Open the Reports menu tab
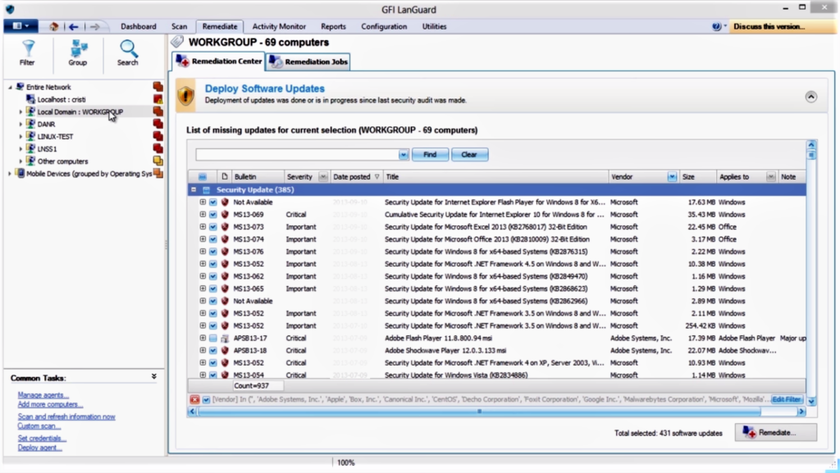The width and height of the screenshot is (840, 473). pos(333,26)
